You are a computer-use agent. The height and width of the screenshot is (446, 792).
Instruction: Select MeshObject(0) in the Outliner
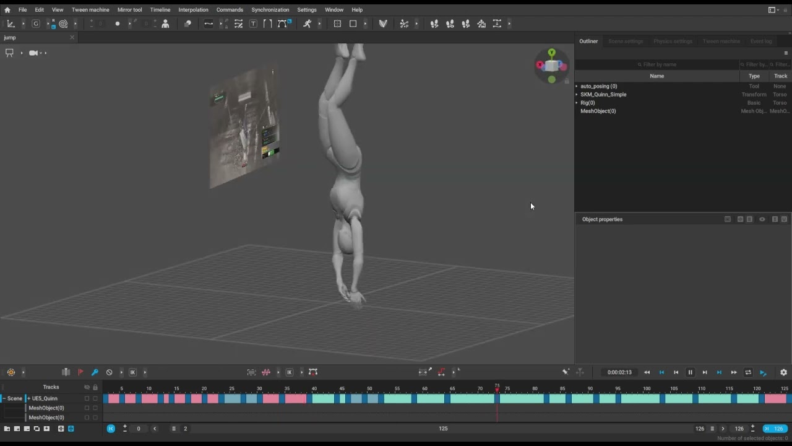[598, 111]
